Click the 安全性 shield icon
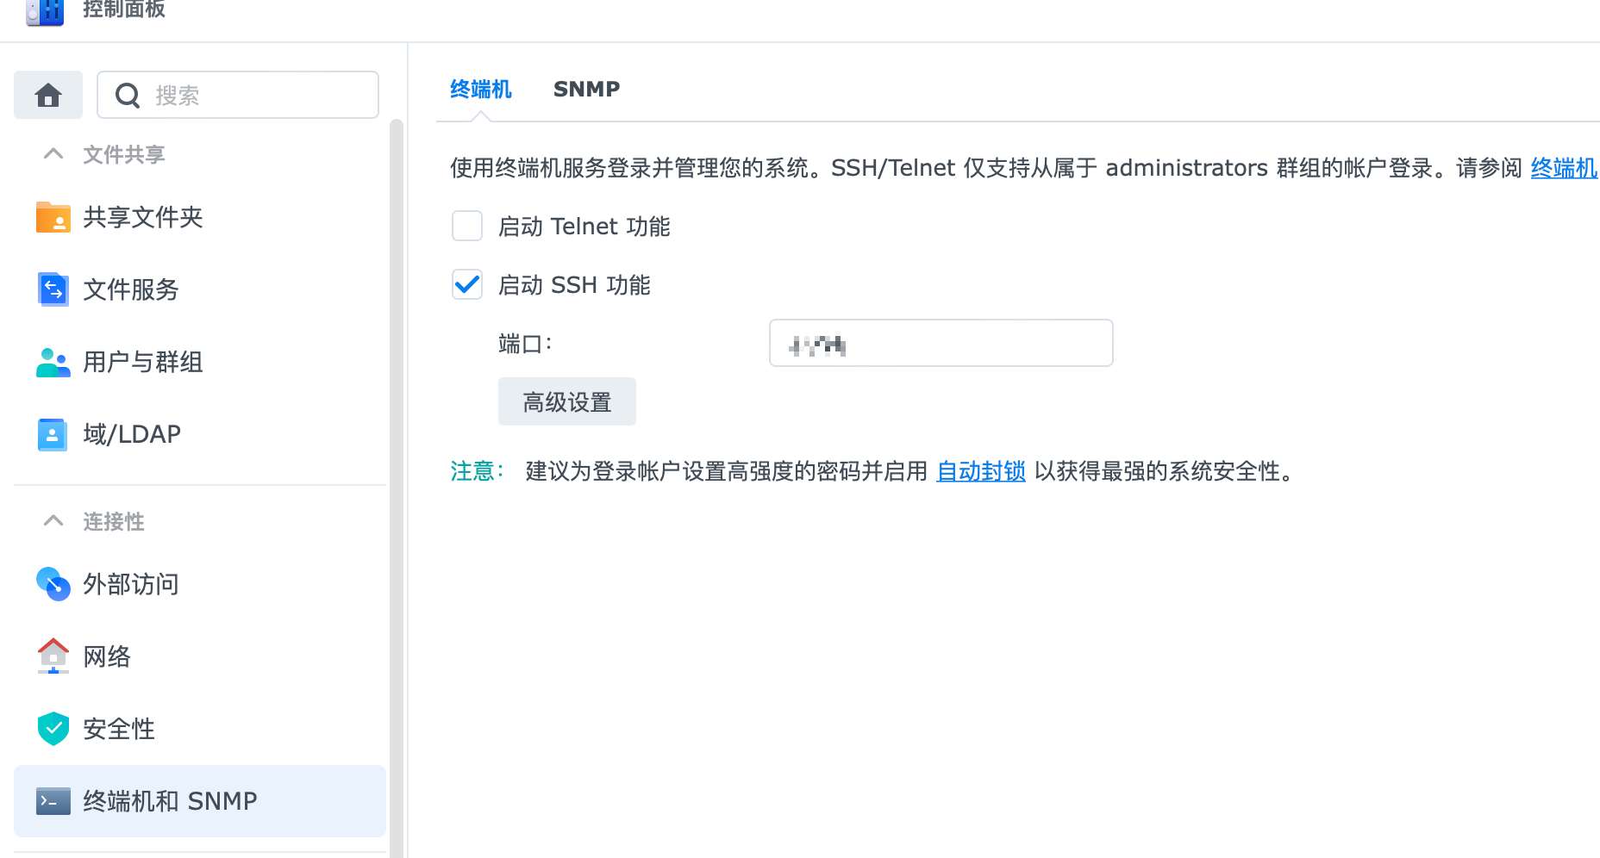1600x858 pixels. [53, 729]
